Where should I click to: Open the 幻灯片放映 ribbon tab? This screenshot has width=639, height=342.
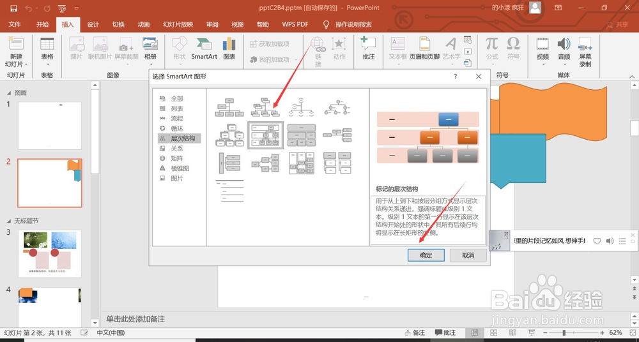coord(178,24)
